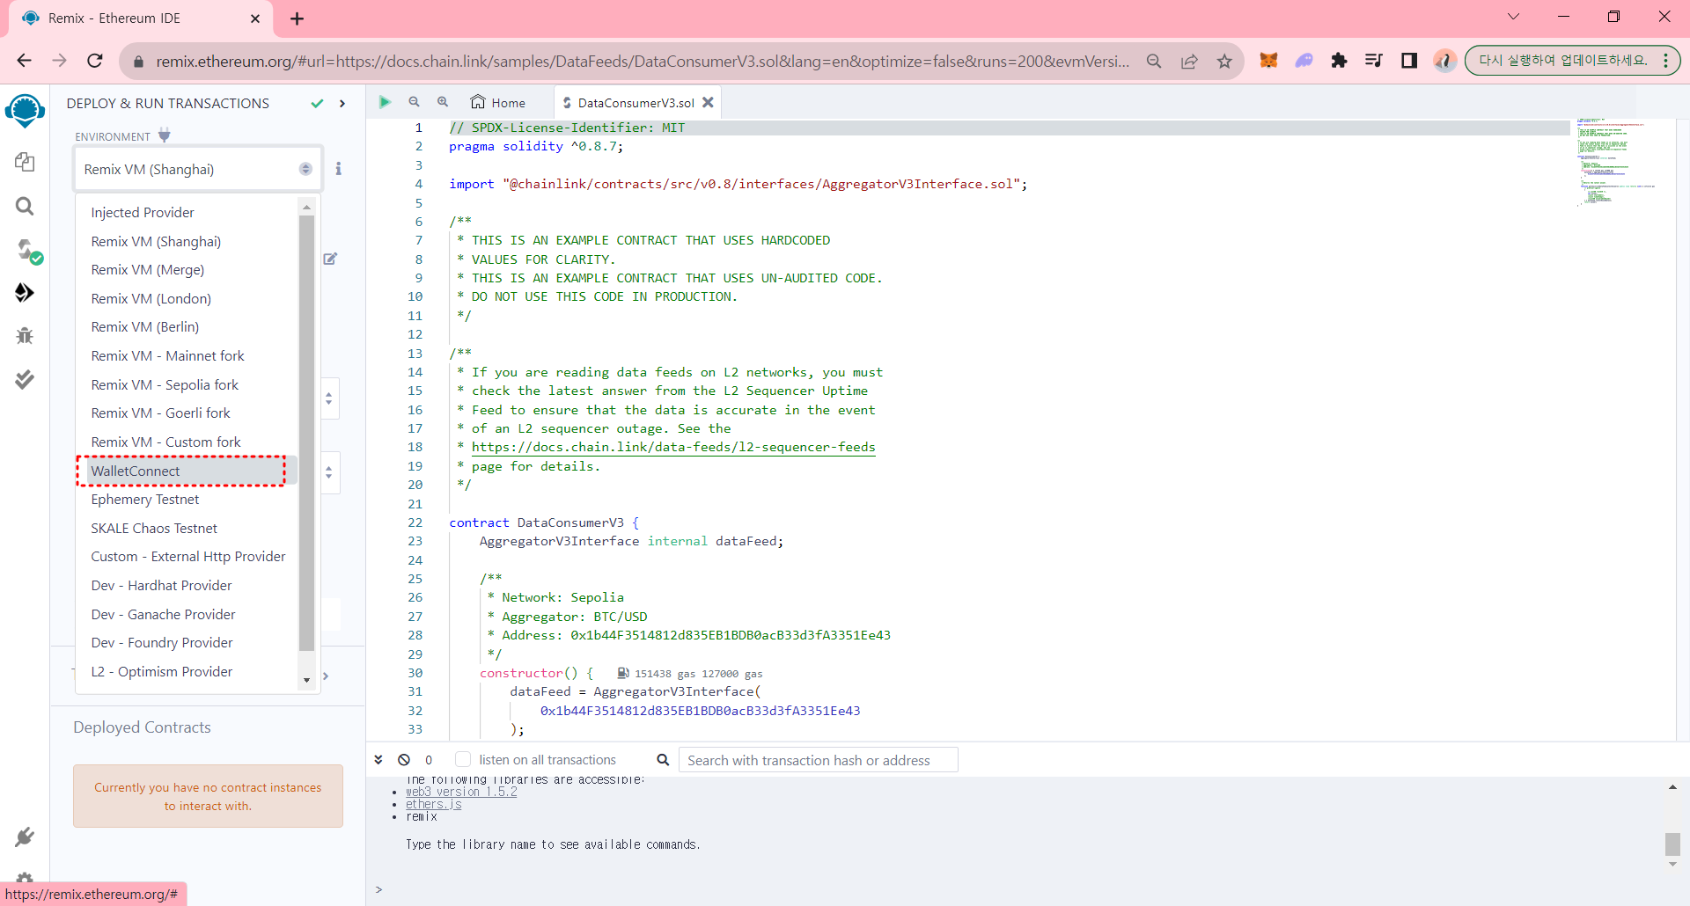Run script with the green play icon

(385, 102)
